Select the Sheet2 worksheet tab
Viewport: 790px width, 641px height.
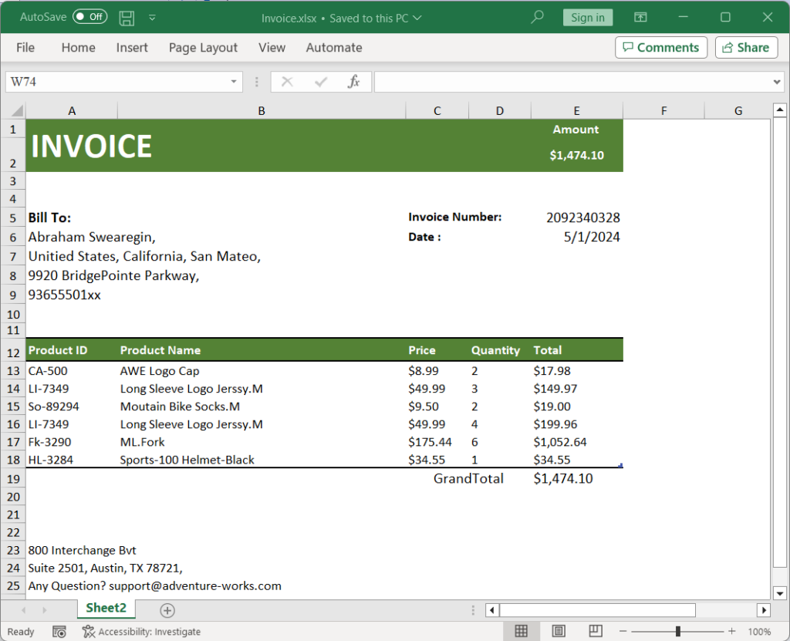point(106,608)
